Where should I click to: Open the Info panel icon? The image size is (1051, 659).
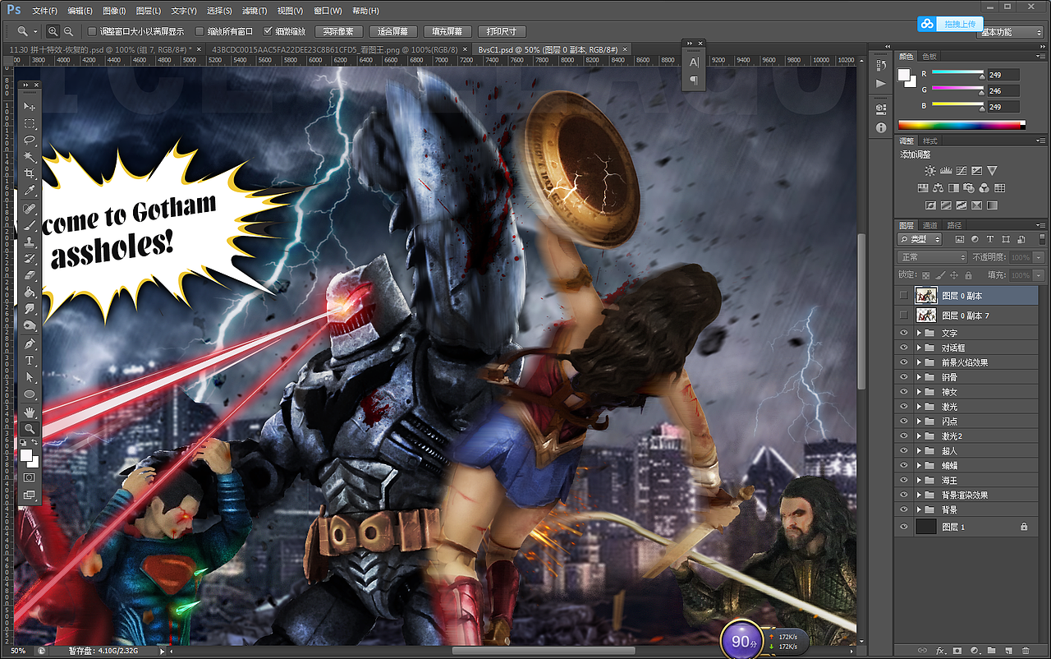click(881, 128)
